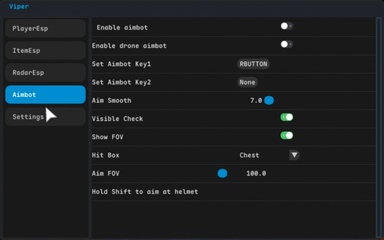Click the Chest hit box value
The width and height of the screenshot is (384, 240).
click(250, 155)
